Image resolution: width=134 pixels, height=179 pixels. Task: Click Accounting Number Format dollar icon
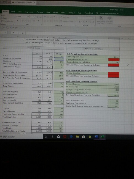pyautogui.click(x=80, y=22)
